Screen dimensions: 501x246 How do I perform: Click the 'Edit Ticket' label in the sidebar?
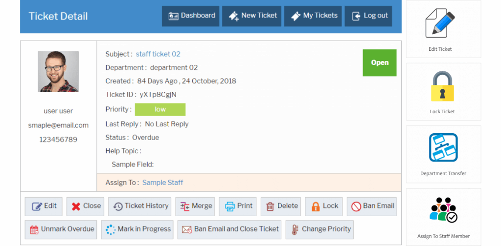coord(440,49)
